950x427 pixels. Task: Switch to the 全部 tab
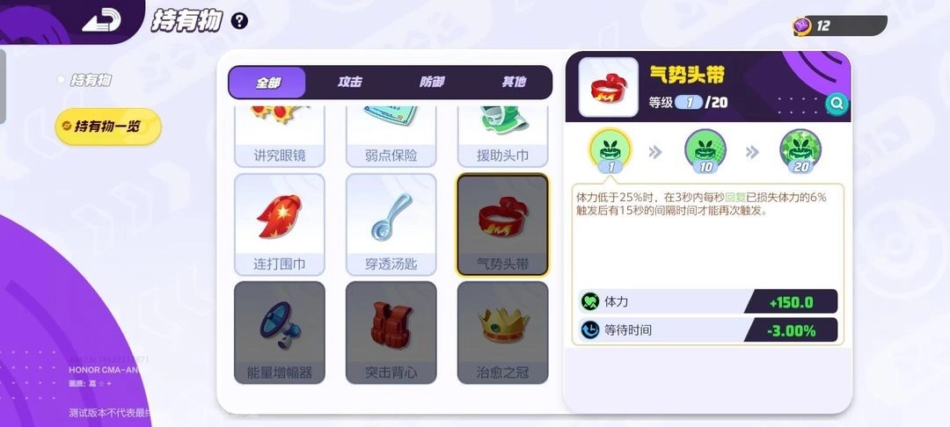click(267, 83)
